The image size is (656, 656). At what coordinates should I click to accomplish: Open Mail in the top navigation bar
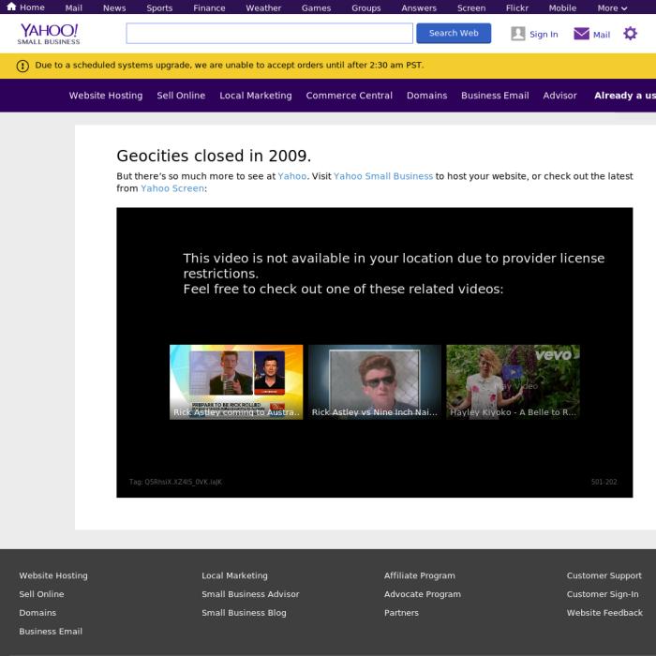(74, 7)
